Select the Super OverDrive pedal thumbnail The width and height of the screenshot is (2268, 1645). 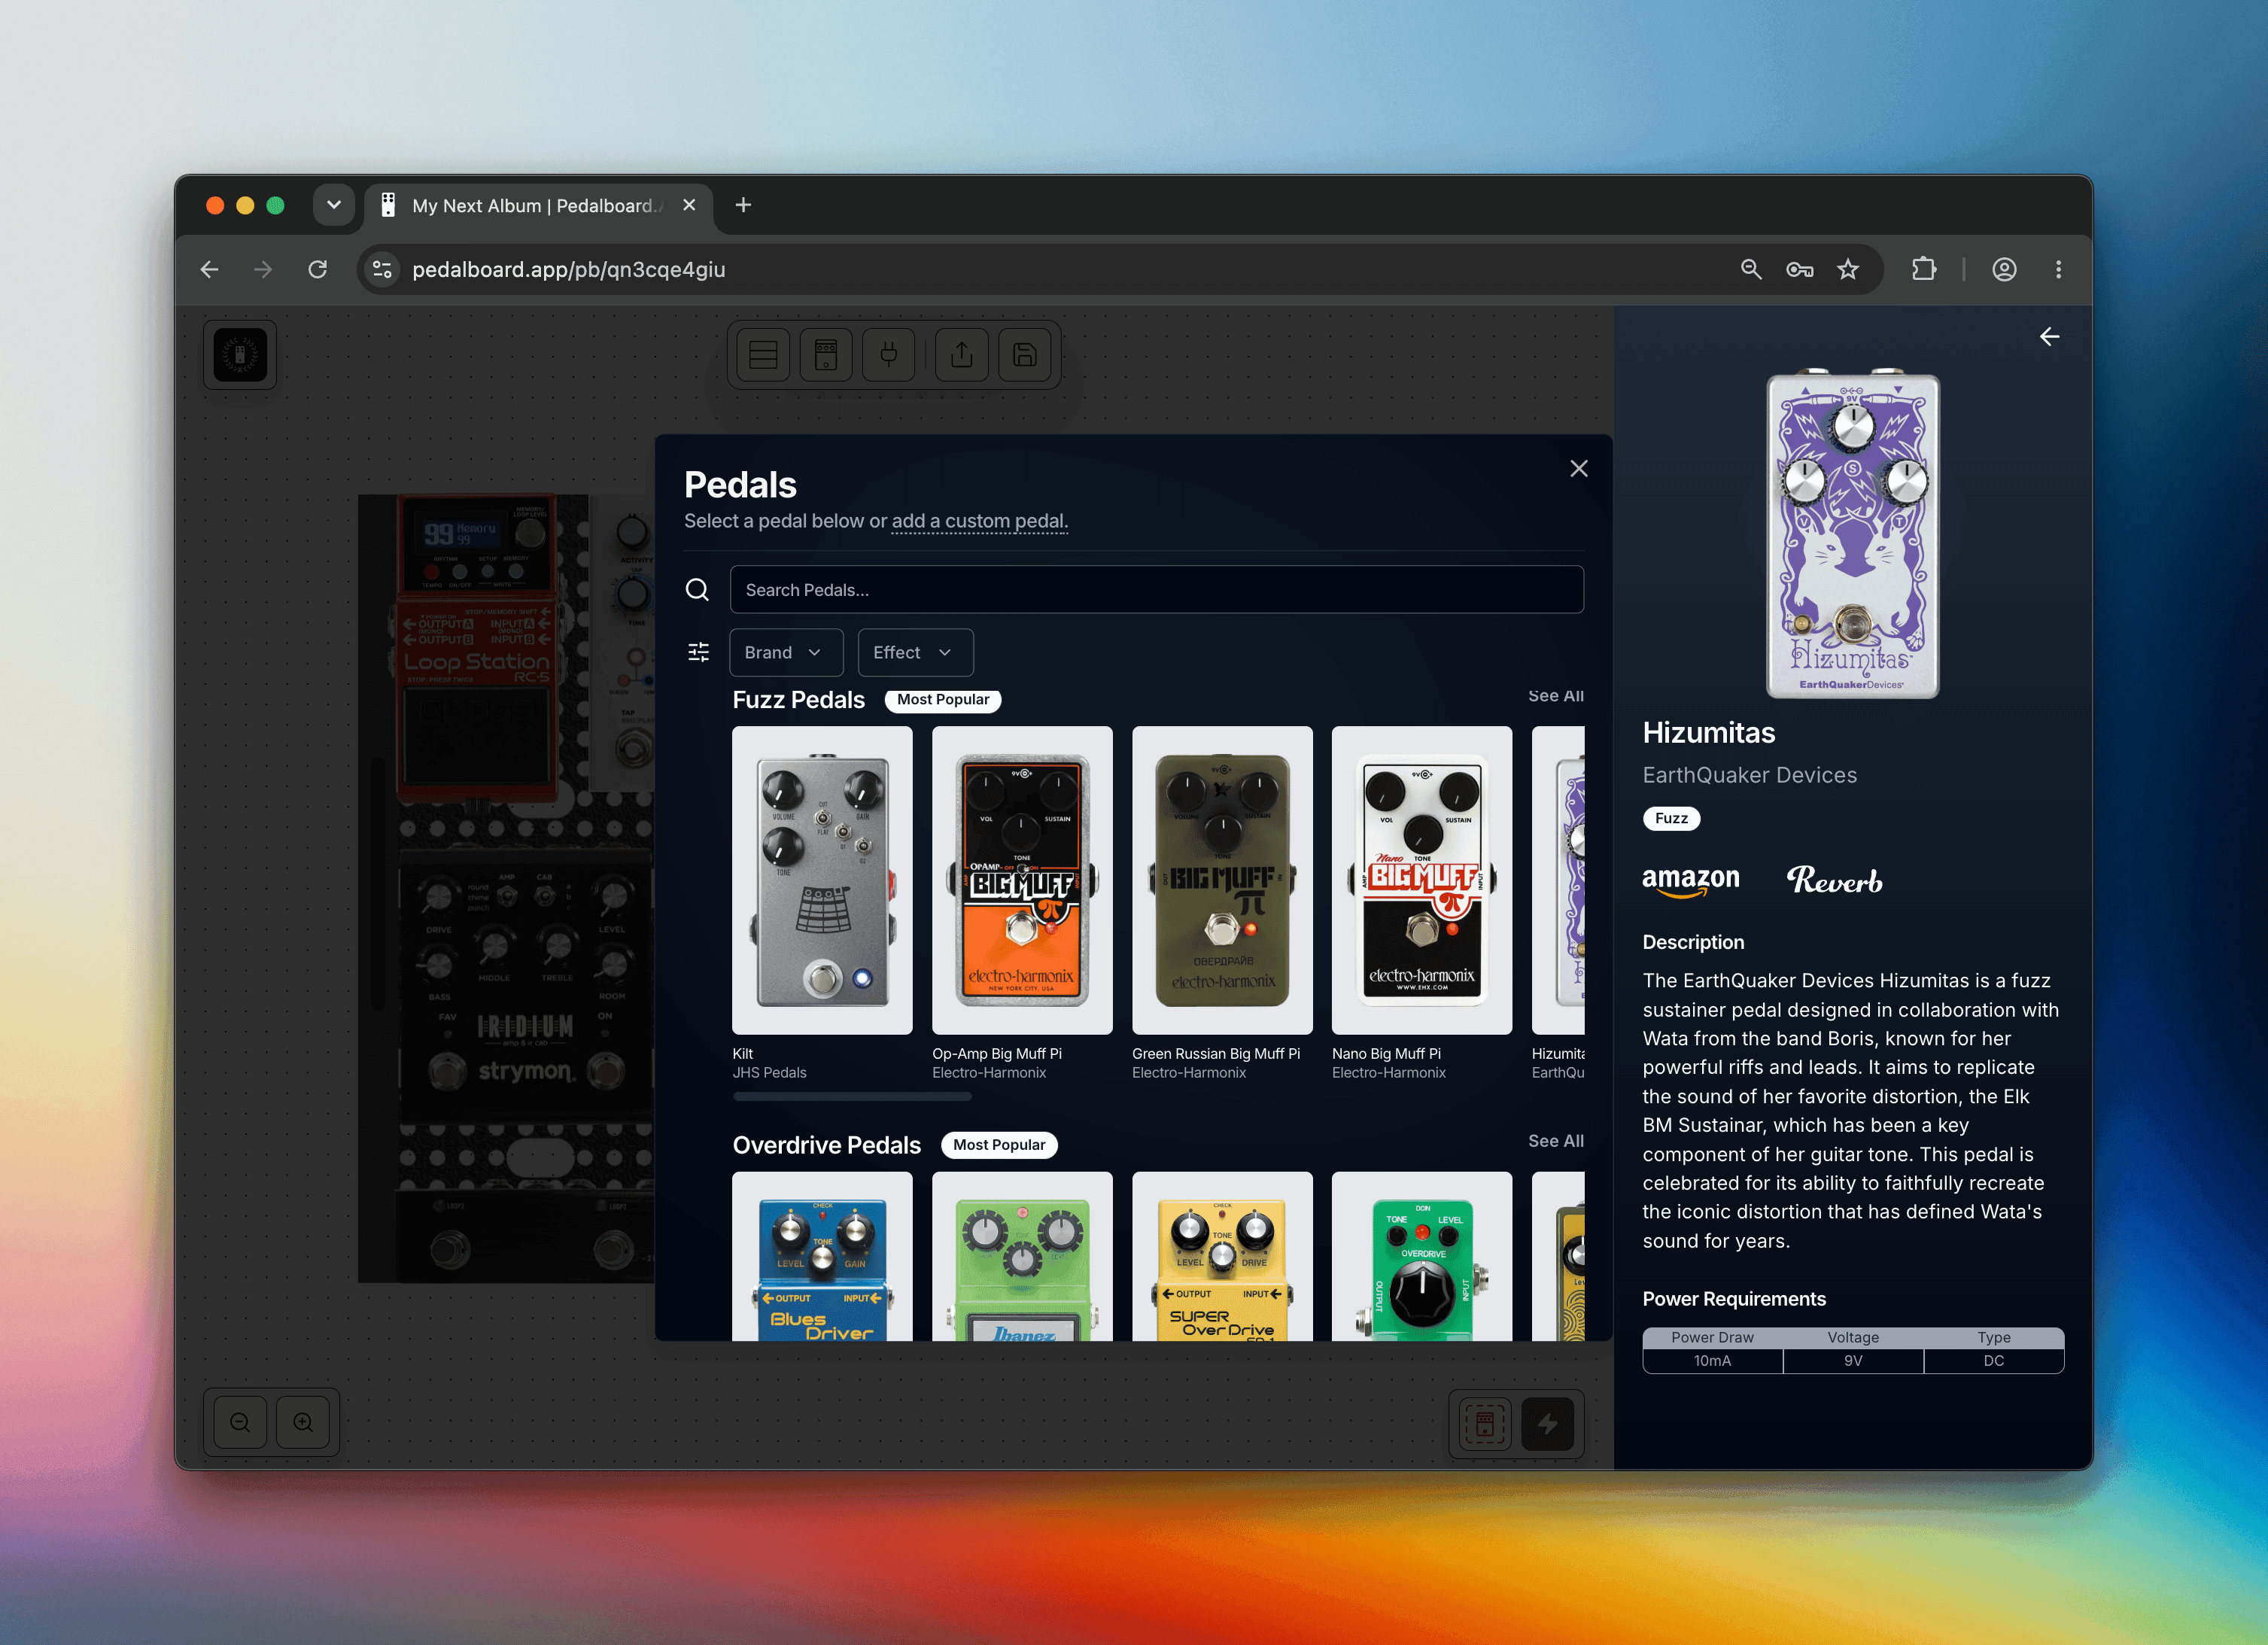click(x=1222, y=1257)
